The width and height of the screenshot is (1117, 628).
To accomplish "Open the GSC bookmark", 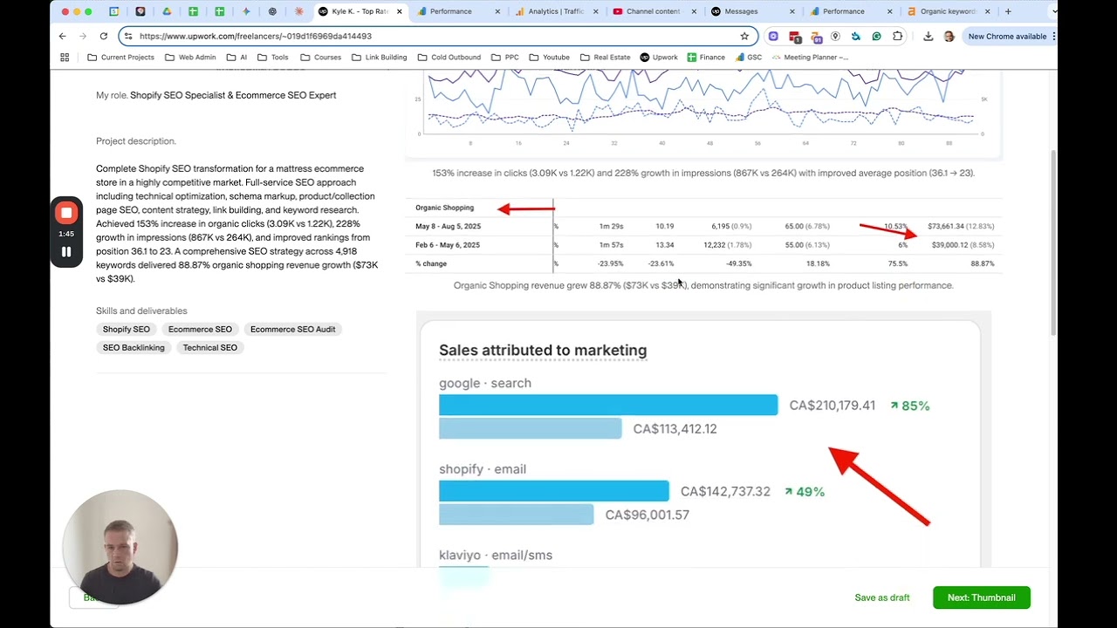I will [748, 57].
